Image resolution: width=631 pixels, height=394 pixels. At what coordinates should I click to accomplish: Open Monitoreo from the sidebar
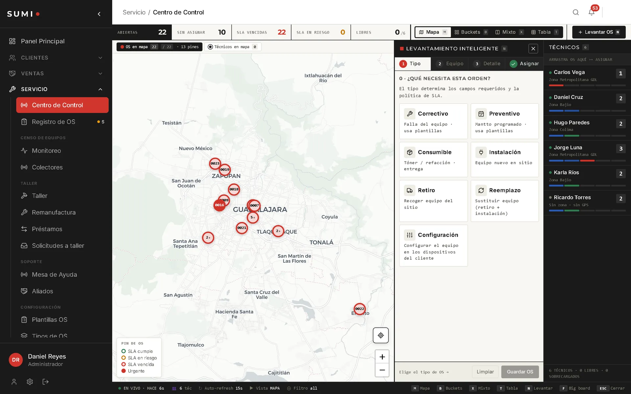click(x=62, y=151)
